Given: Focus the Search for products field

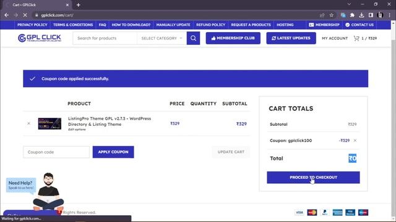Looking at the screenshot, I should pyautogui.click(x=105, y=38).
